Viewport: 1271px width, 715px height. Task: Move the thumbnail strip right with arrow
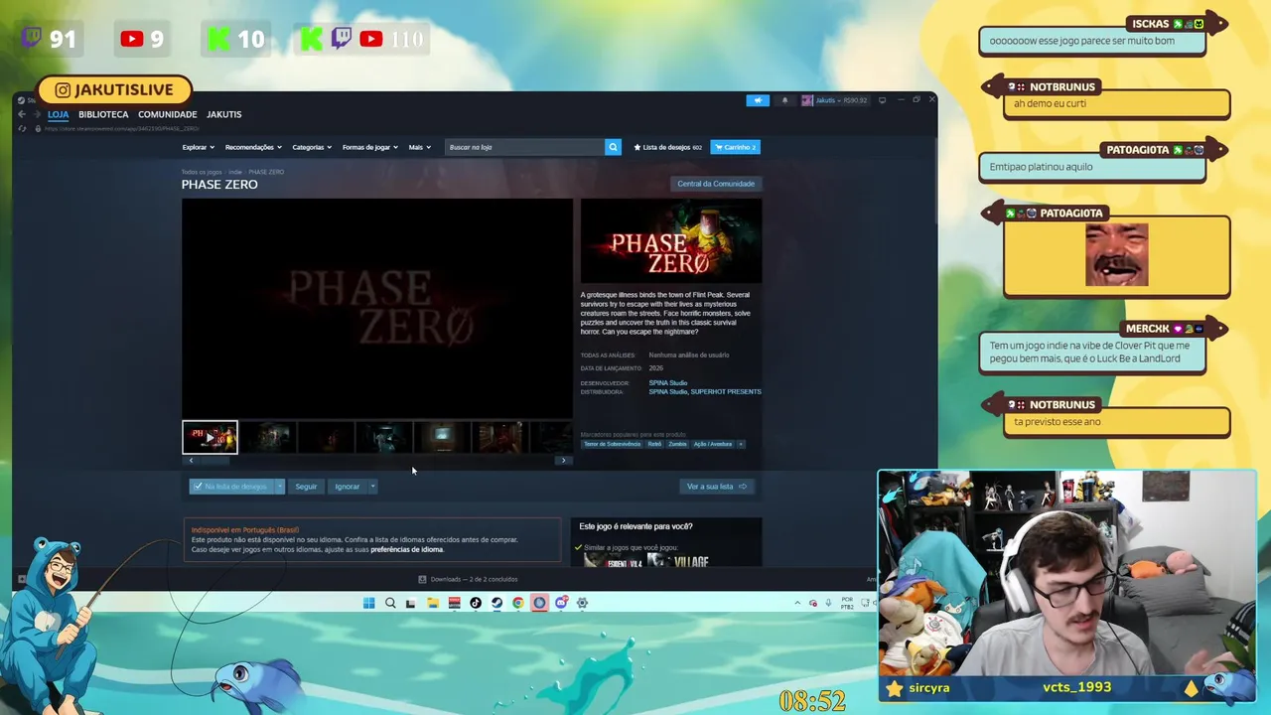563,461
